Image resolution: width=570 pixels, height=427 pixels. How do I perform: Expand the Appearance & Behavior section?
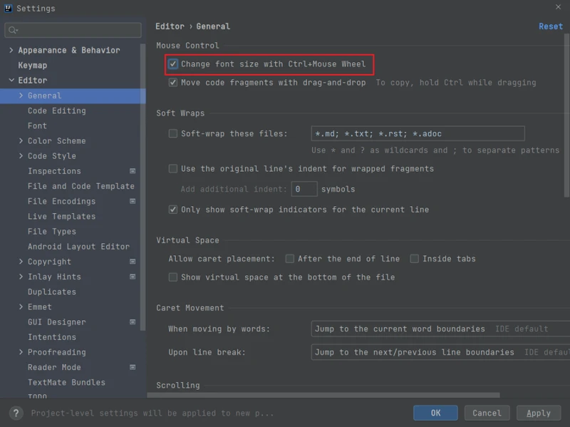[11, 50]
